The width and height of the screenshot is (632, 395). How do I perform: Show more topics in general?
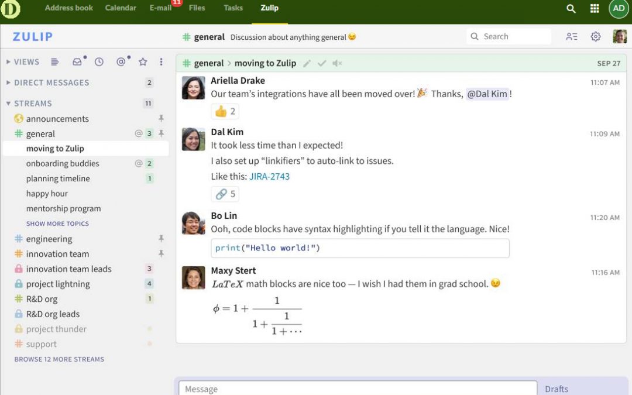57,224
